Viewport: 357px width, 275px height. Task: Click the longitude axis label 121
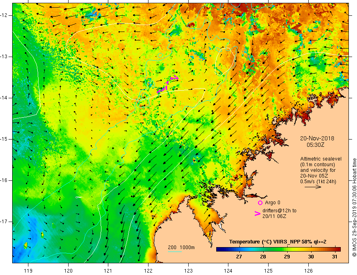[x=108, y=271]
